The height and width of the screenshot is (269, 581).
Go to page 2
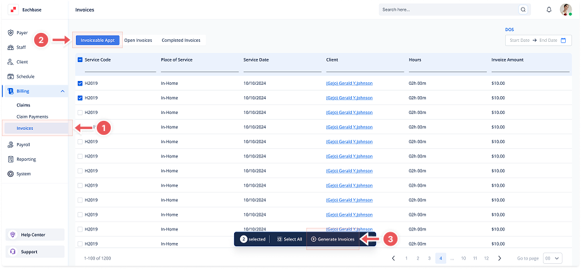point(418,258)
